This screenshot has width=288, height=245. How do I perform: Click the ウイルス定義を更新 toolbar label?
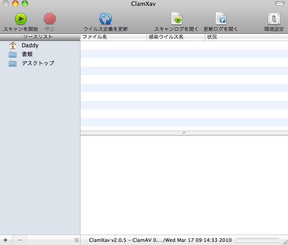[106, 29]
